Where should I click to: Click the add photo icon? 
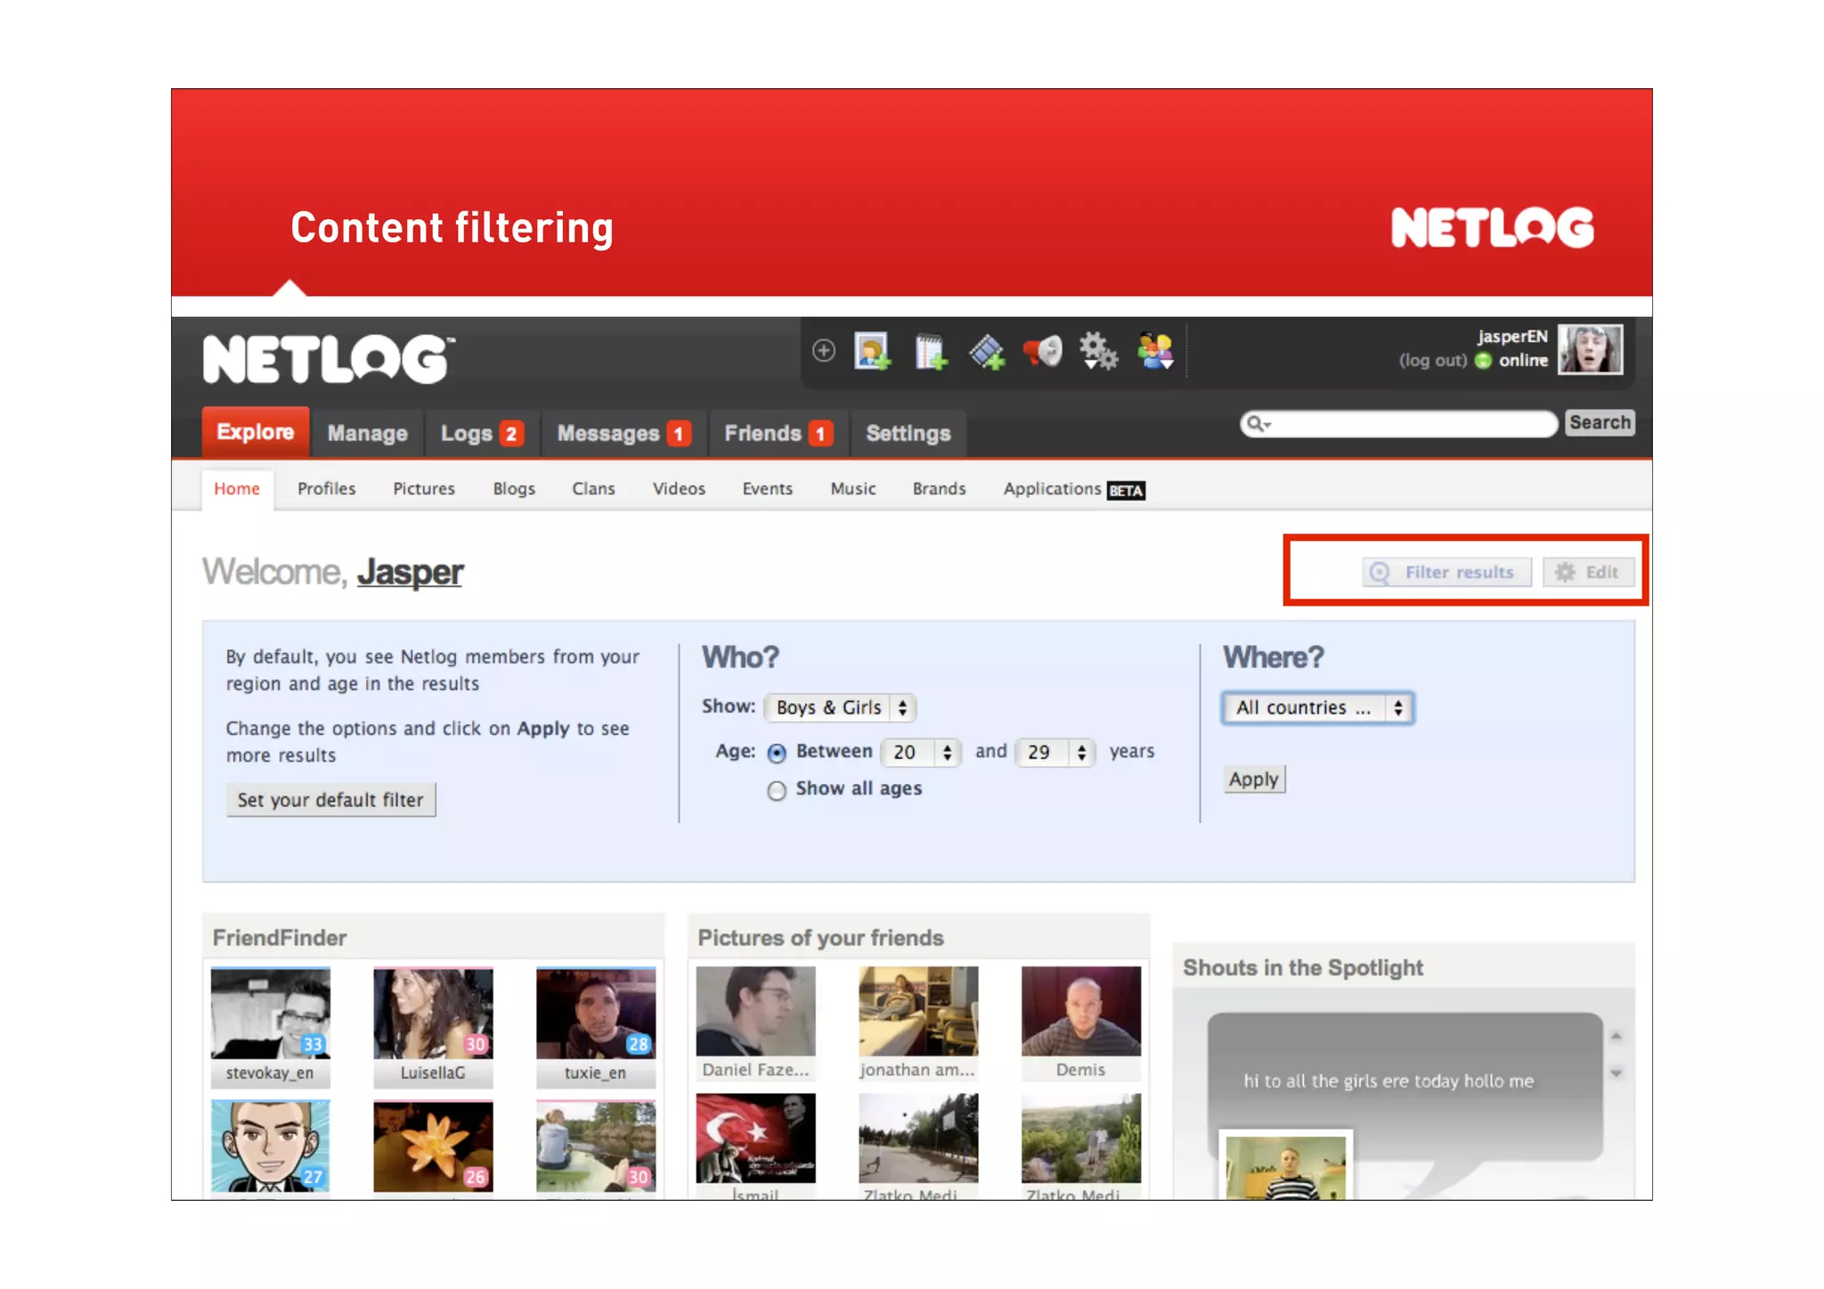872,351
